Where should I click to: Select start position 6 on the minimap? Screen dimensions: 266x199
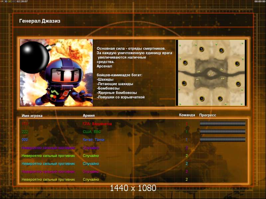coord(221,50)
